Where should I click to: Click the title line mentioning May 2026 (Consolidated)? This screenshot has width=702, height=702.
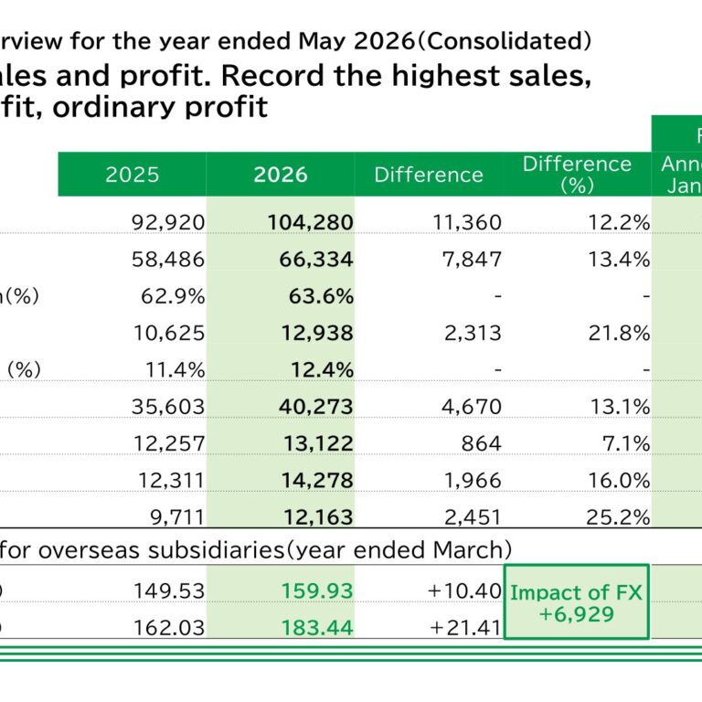click(x=295, y=41)
